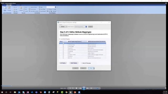Image resolution: width=168 pixels, height=94 pixels.
Task: Open the Service action dropdown
Action: [x=63, y=27]
